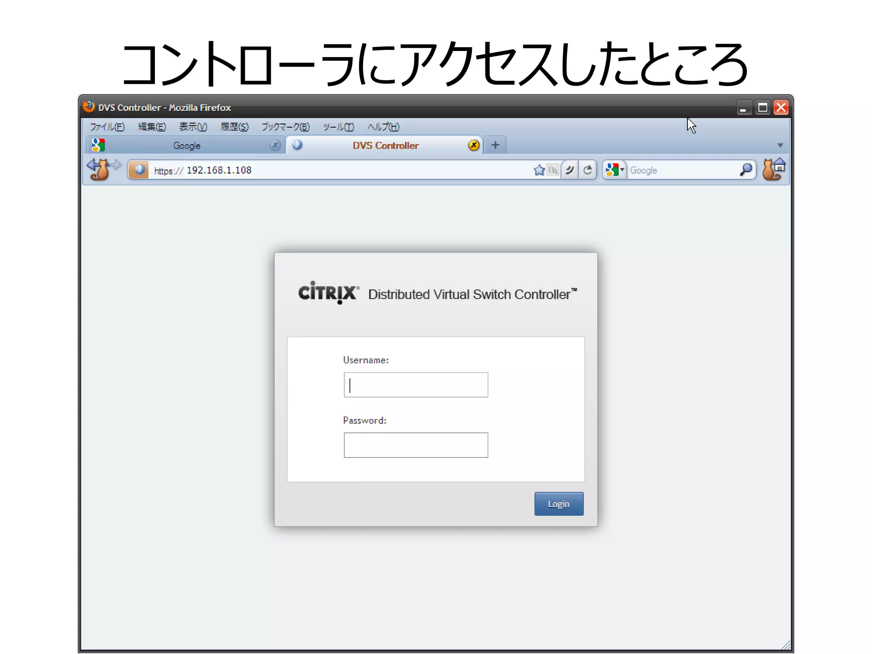Open the 表示(V) menu
This screenshot has height=654, width=872.
click(x=193, y=127)
